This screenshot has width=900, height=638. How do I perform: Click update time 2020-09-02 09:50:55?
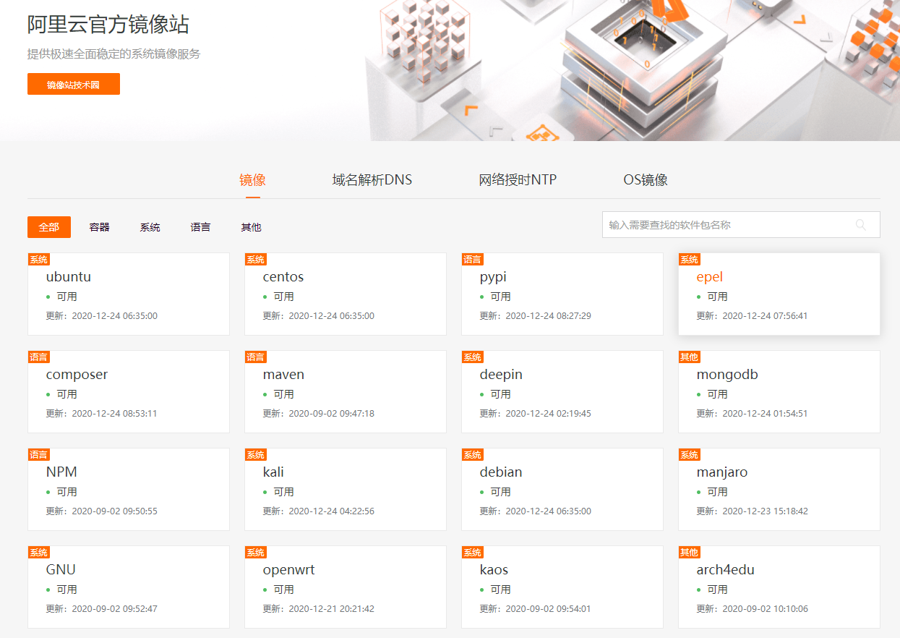pyautogui.click(x=115, y=511)
